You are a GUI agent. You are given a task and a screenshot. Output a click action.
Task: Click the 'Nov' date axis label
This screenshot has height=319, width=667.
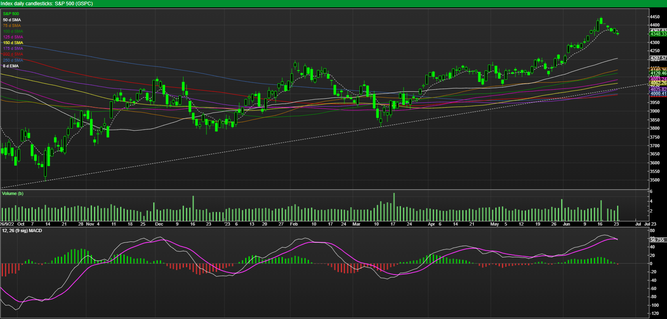90,224
